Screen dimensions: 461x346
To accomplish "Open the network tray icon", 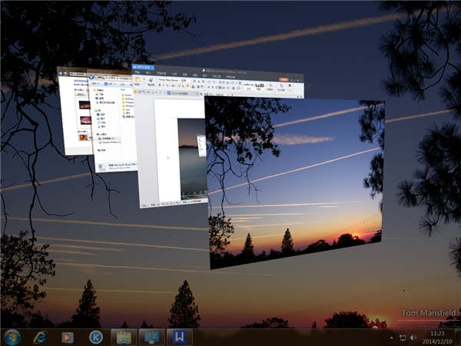I will point(402,338).
